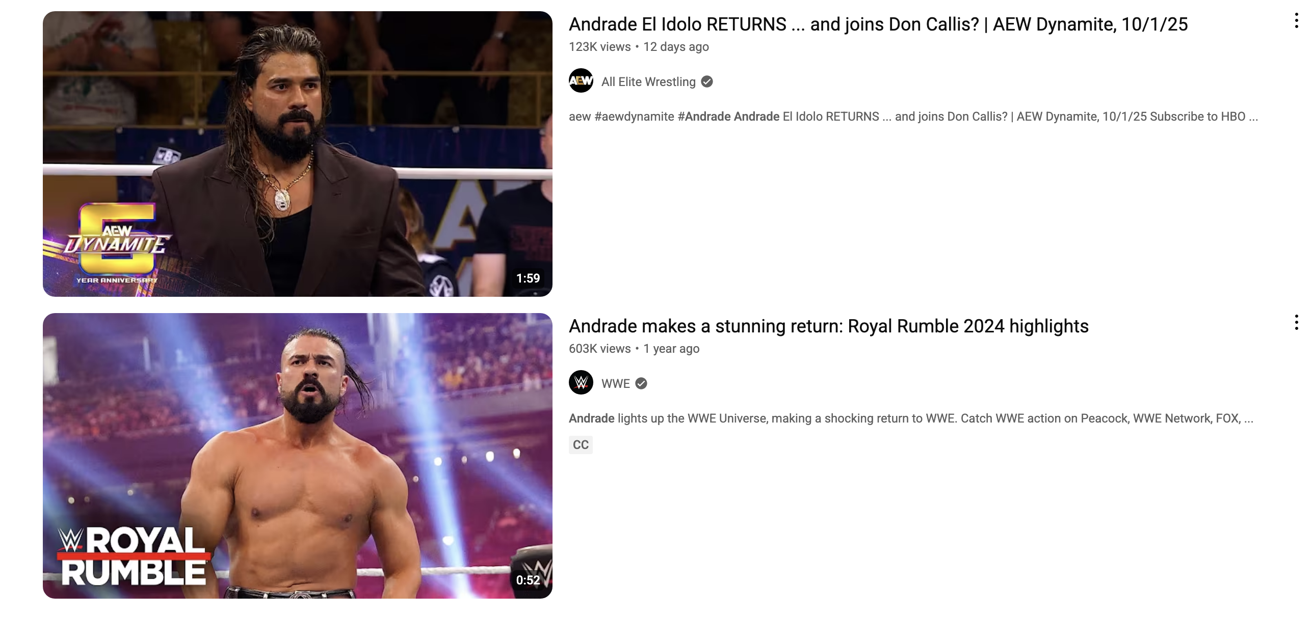Viewport: 1313px width, 618px height.
Task: Open the three-dot menu for the WWE video
Action: coord(1296,323)
